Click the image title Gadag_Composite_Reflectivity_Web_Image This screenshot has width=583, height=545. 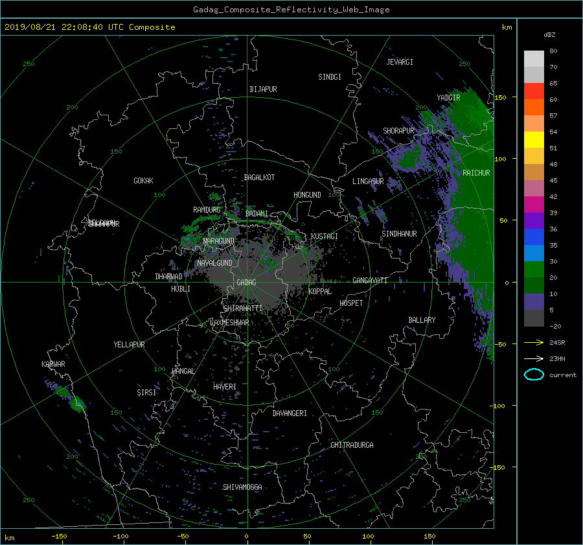pyautogui.click(x=291, y=10)
